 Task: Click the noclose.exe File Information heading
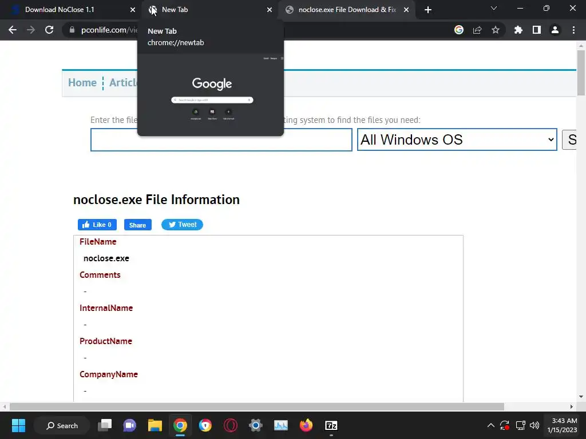[156, 199]
